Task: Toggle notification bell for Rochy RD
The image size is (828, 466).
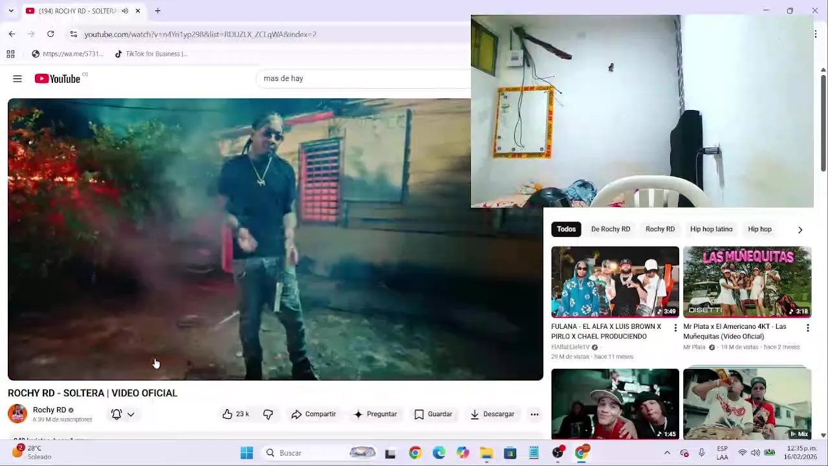Action: coord(116,414)
